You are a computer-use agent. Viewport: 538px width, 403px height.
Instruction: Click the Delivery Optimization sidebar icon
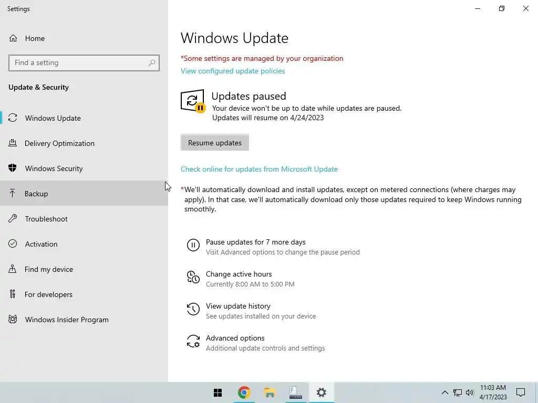(13, 143)
